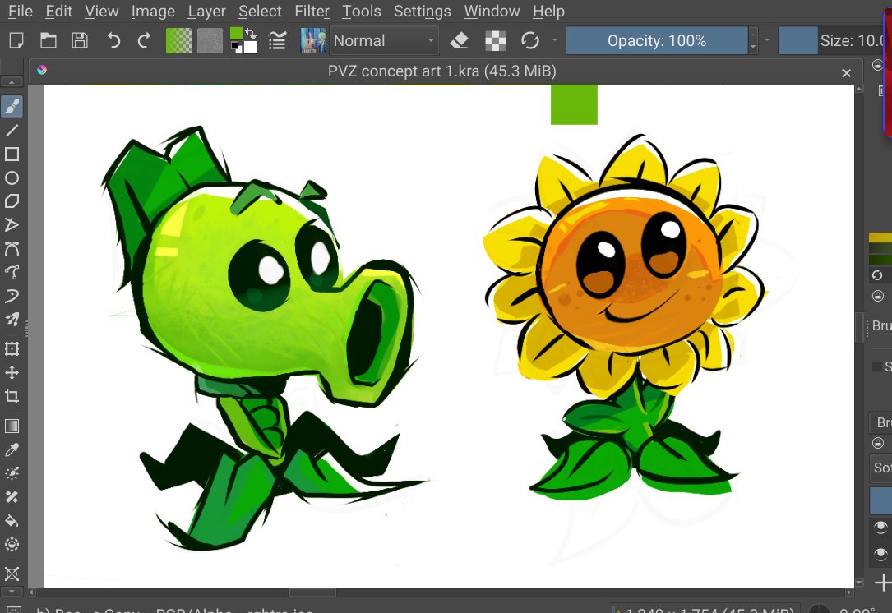Open an existing document

[49, 40]
